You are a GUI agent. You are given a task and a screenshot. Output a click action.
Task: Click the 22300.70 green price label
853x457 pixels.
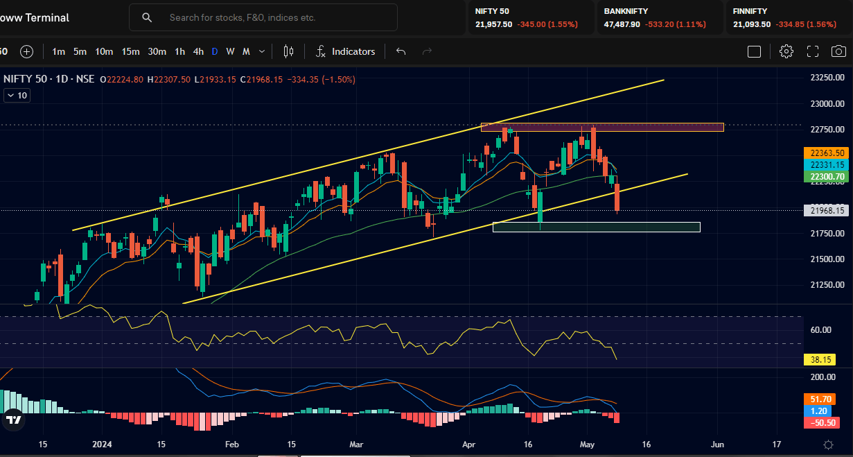pos(827,177)
